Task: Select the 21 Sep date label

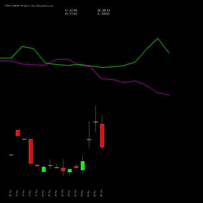Action: [x=43, y=193]
